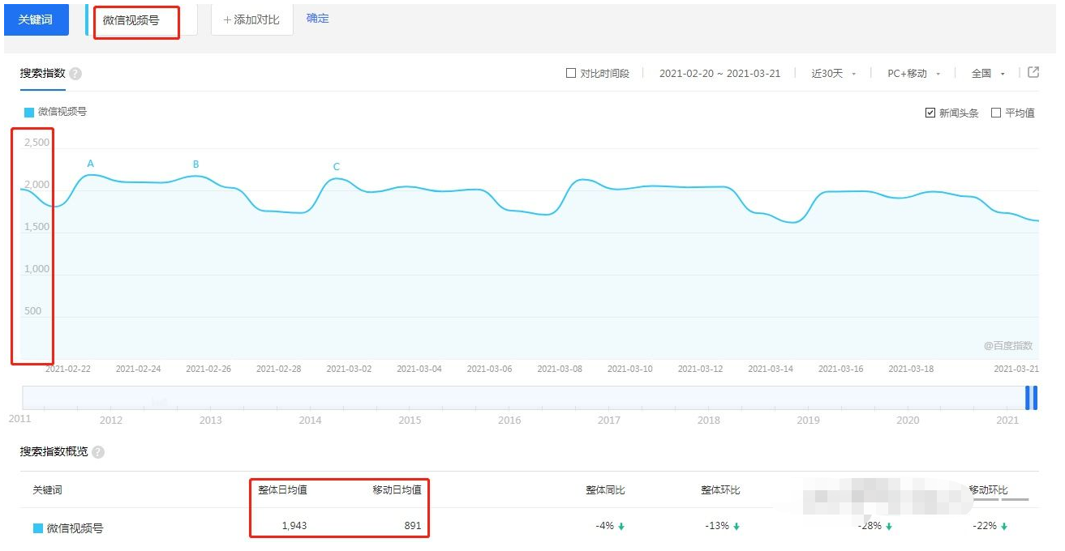This screenshot has width=1065, height=551.
Task: Click the 1,943 overall daily average value
Action: 294,526
